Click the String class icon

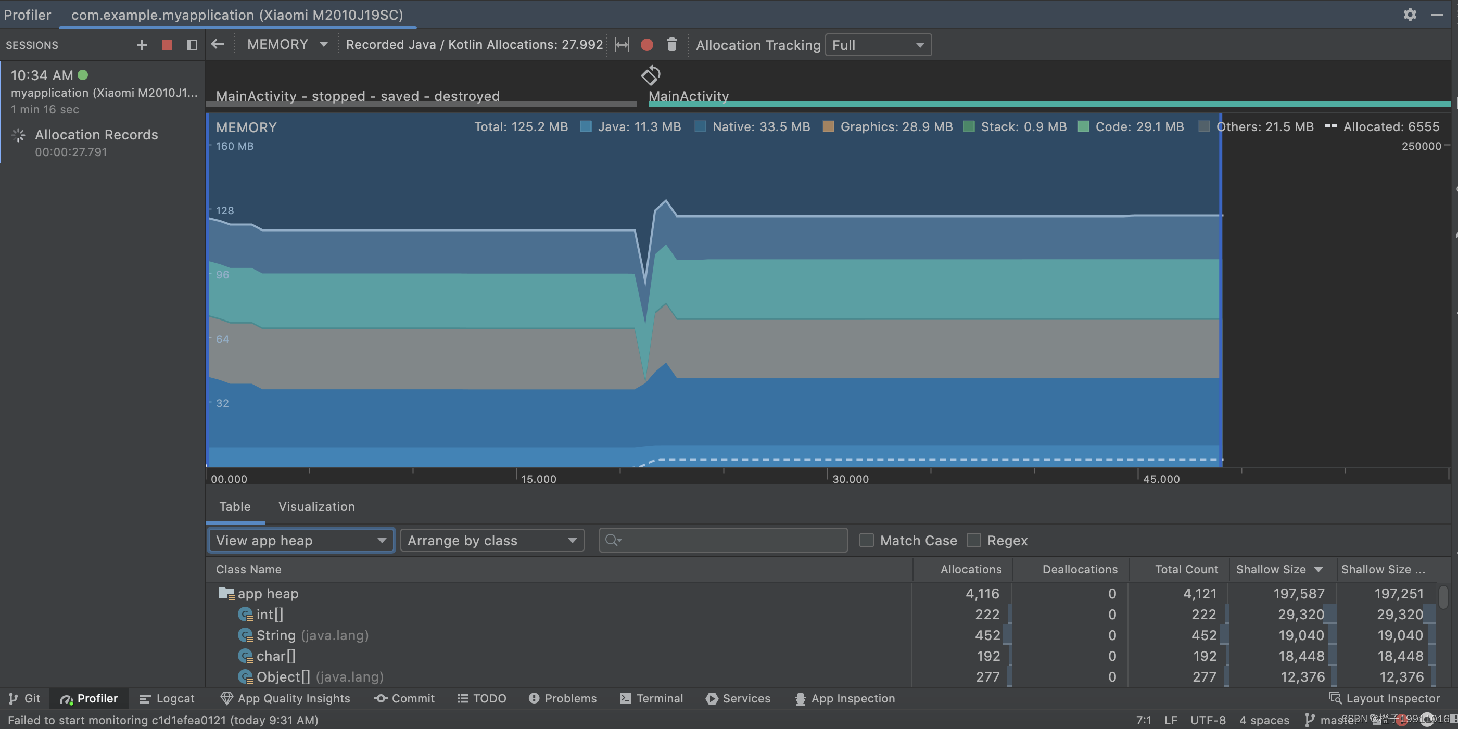coord(245,635)
